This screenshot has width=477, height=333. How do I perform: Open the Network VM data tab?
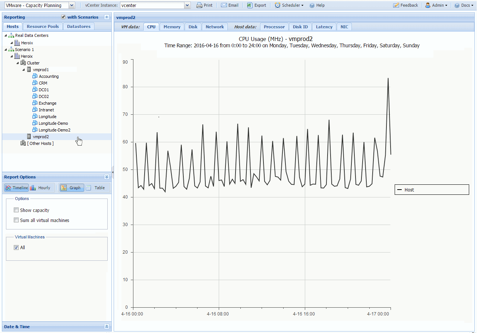coord(215,27)
